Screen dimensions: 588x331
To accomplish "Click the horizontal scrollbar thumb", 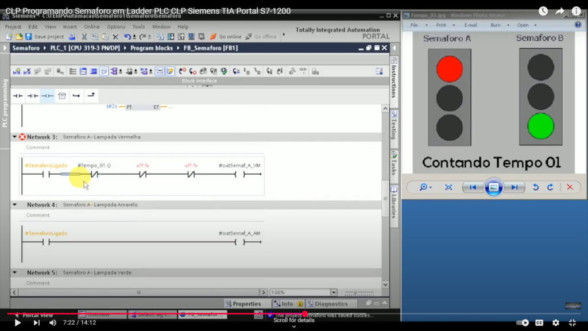I will click(x=139, y=292).
